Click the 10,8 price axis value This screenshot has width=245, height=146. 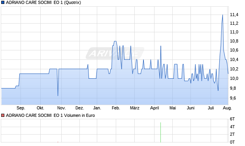click(x=234, y=41)
